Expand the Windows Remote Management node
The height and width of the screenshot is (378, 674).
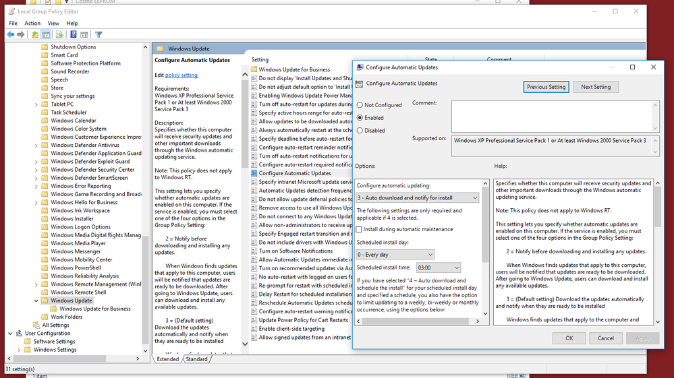click(36, 284)
